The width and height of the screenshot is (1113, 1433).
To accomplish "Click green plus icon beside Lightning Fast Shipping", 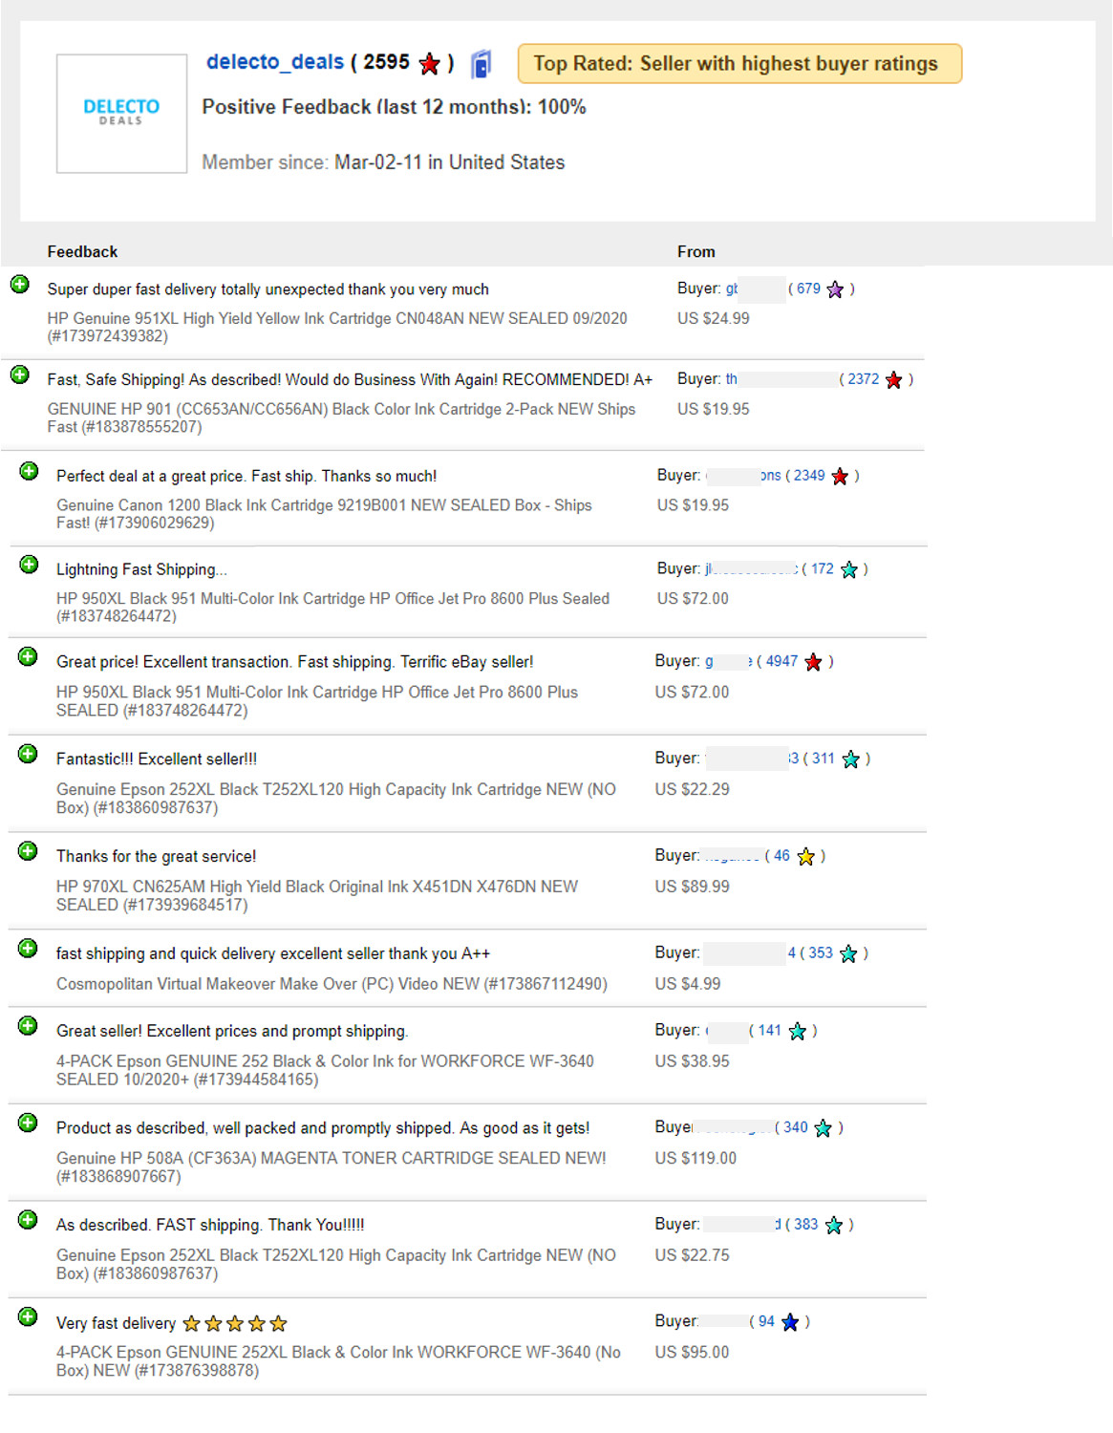I will [x=29, y=565].
